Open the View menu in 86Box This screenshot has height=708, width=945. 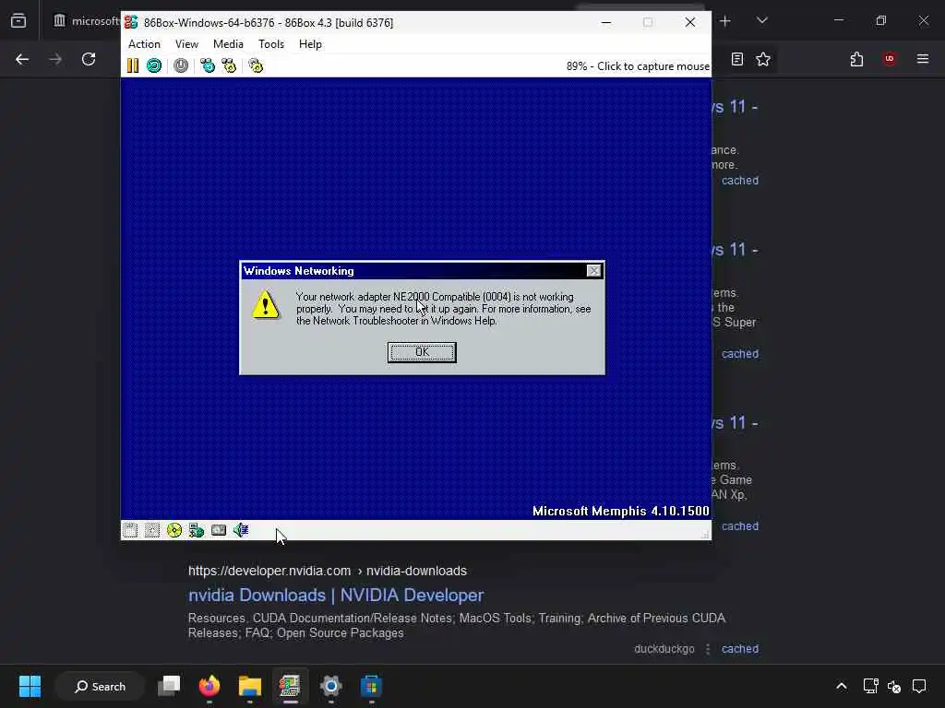[186, 44]
